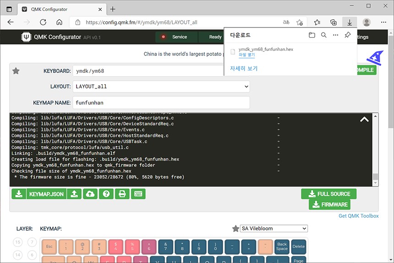Open more options in downloads panel

click(x=335, y=35)
